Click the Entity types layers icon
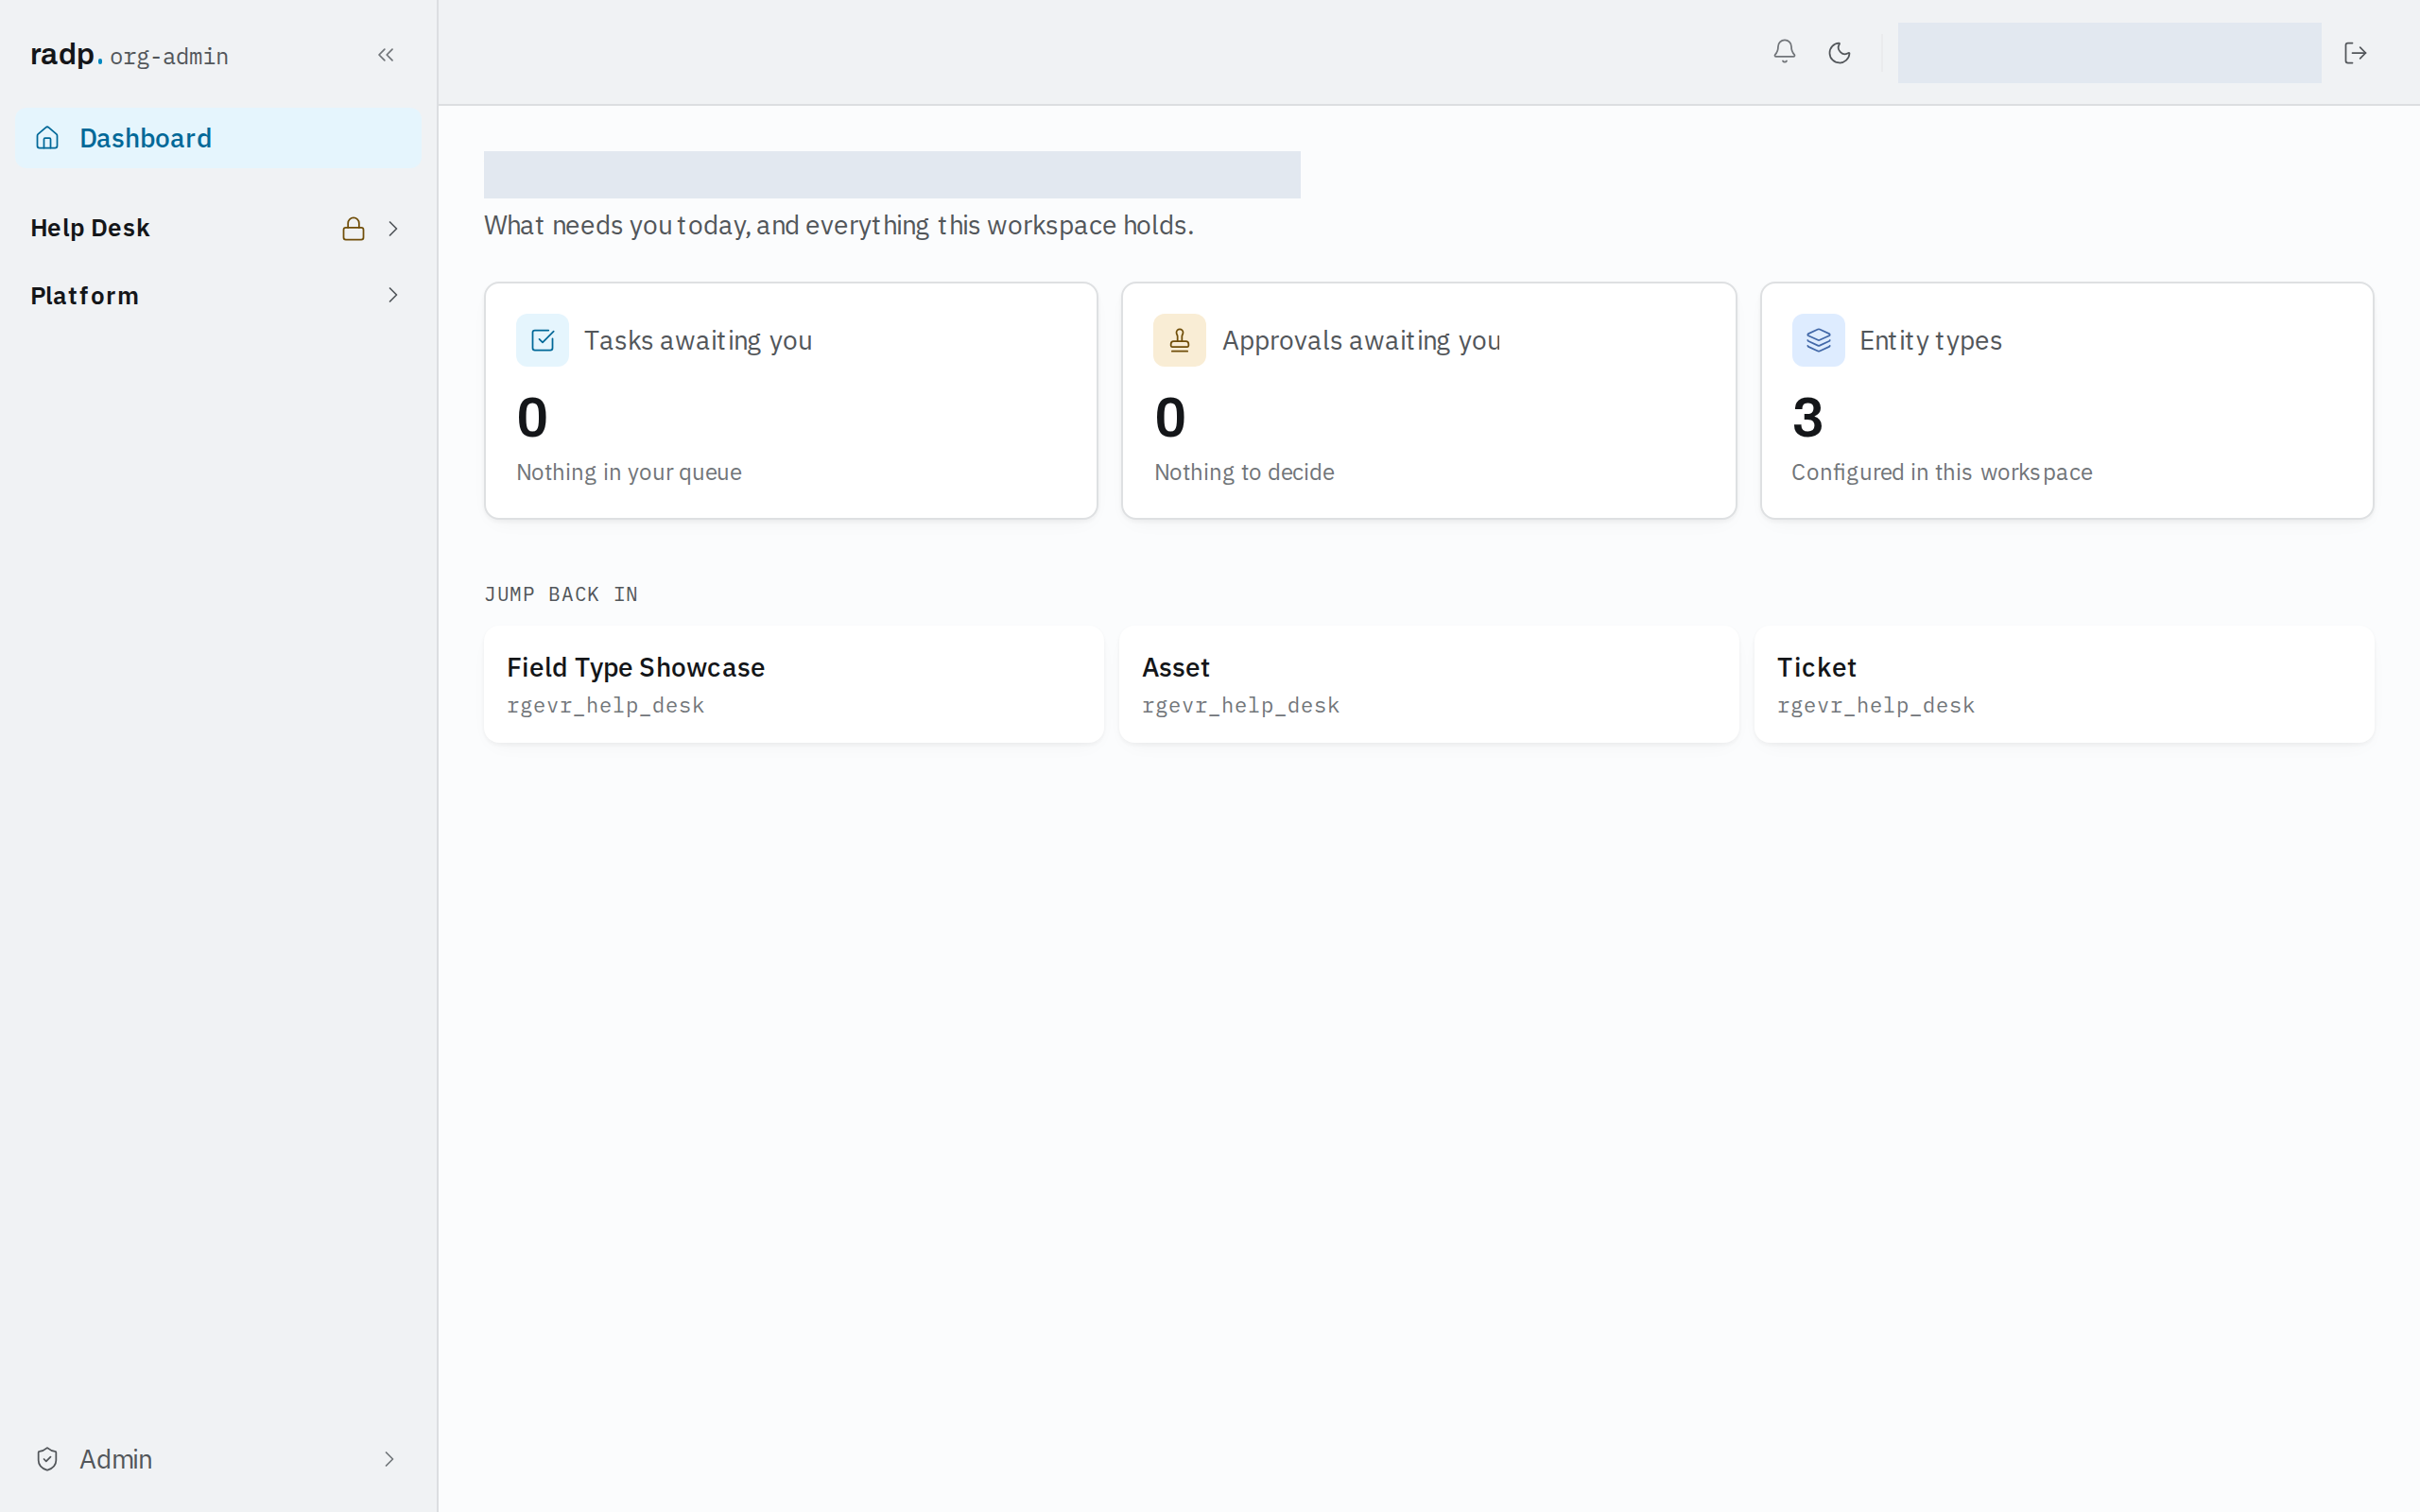 pos(1818,340)
